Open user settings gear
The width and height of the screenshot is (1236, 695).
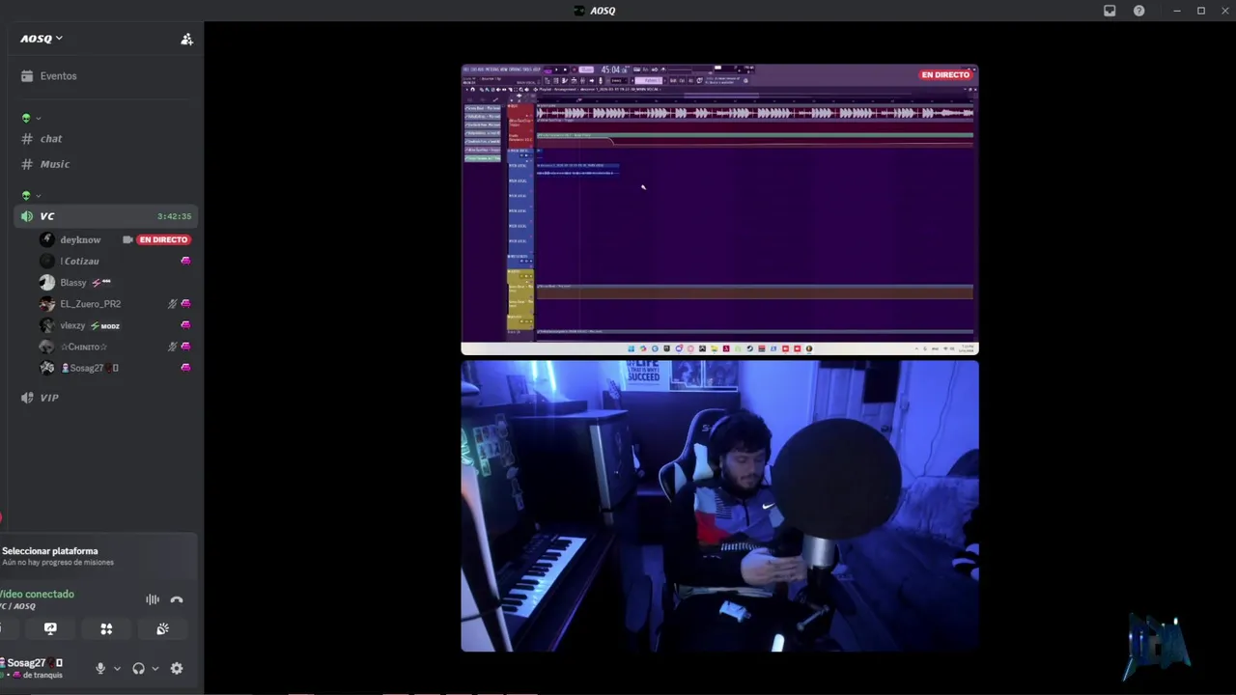(x=177, y=668)
